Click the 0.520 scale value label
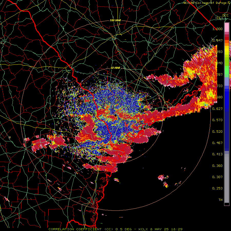Viewport: 231px width, 231px height. point(217,132)
